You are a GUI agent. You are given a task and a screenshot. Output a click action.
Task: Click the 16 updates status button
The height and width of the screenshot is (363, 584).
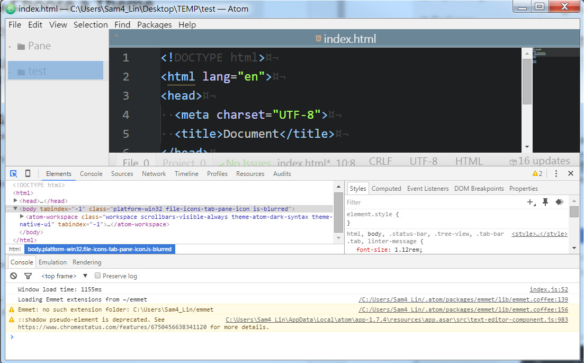tap(540, 161)
